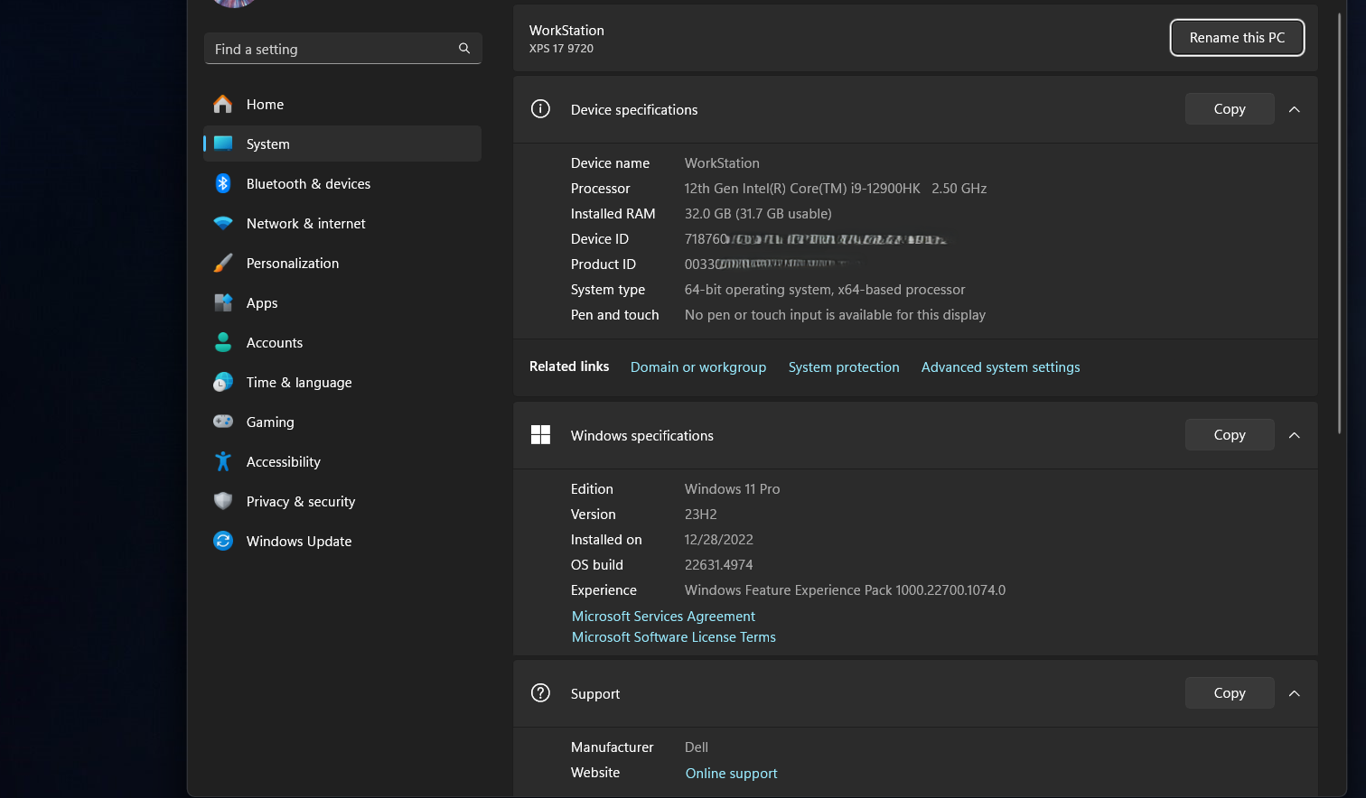Image resolution: width=1366 pixels, height=798 pixels.
Task: Click the Time & language globe icon
Action: [223, 382]
